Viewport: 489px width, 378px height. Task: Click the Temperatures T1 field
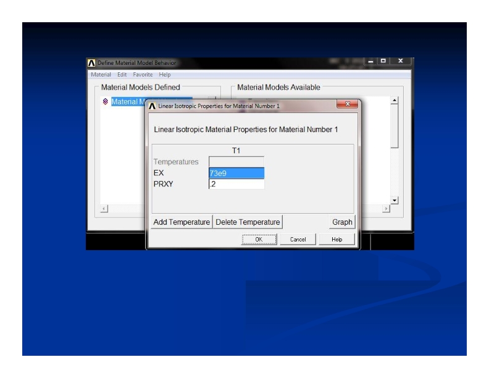tap(236, 162)
